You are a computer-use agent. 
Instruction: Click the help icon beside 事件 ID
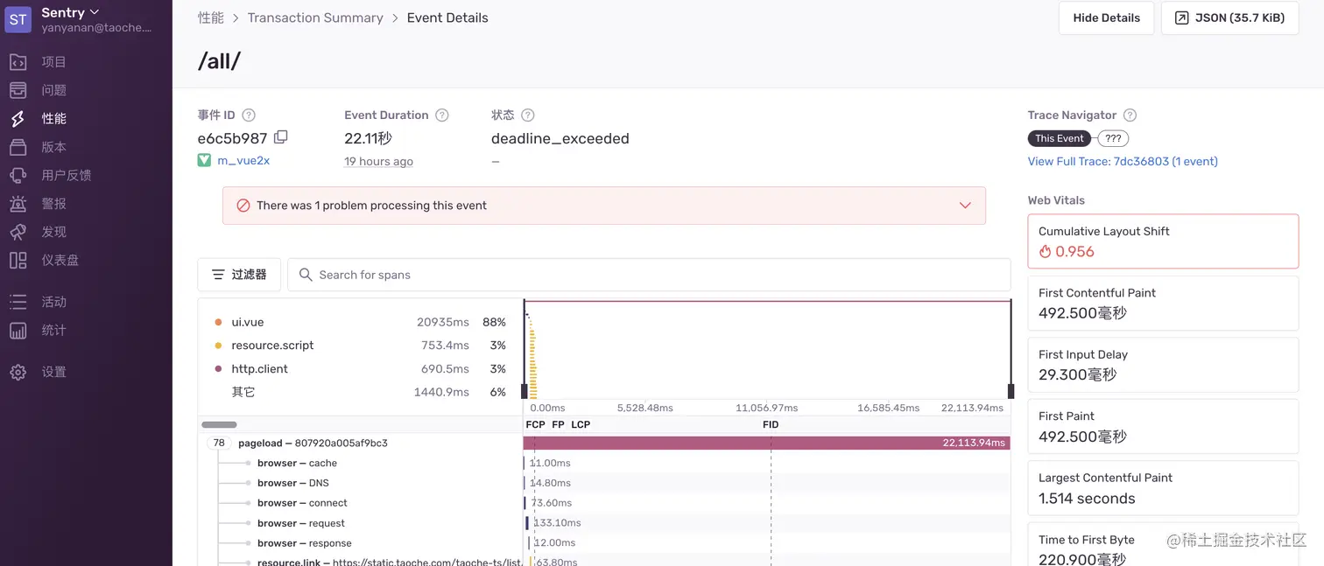(x=249, y=115)
